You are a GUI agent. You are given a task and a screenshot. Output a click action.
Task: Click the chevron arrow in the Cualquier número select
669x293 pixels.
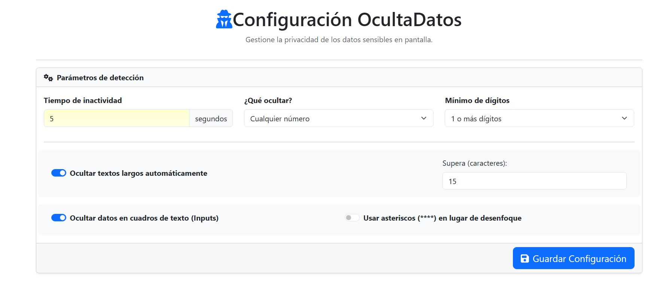(x=424, y=118)
